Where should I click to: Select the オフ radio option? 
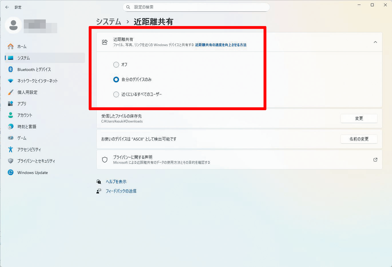click(116, 65)
